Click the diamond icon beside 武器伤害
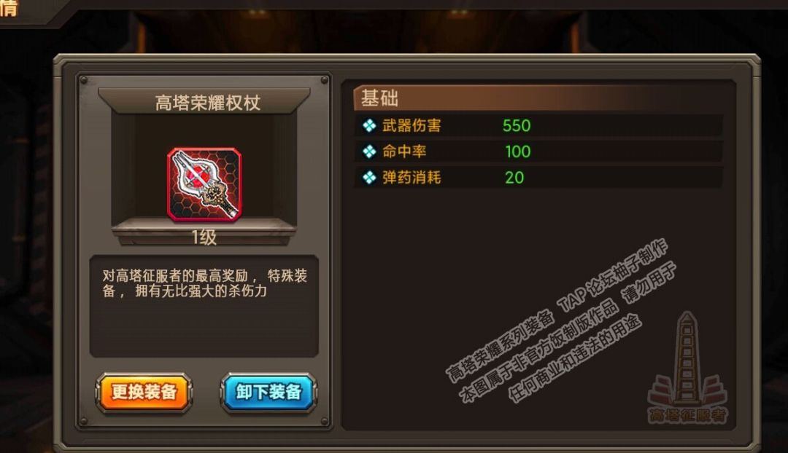The height and width of the screenshot is (453, 788). pos(369,125)
